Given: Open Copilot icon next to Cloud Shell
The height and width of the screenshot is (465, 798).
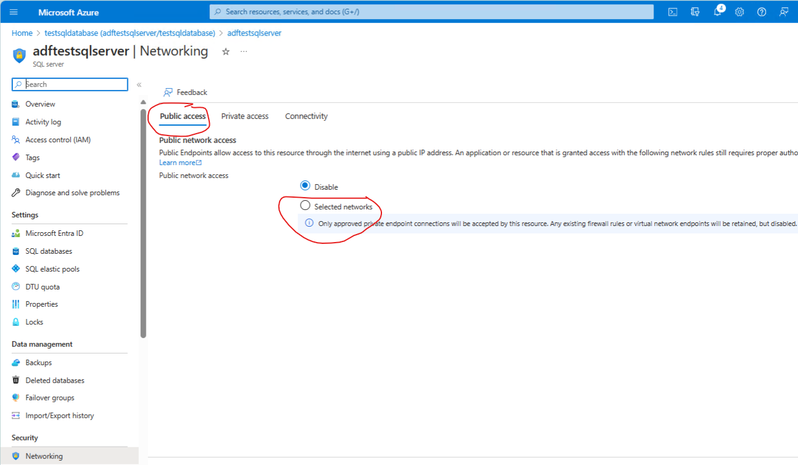Looking at the screenshot, I should pos(695,12).
